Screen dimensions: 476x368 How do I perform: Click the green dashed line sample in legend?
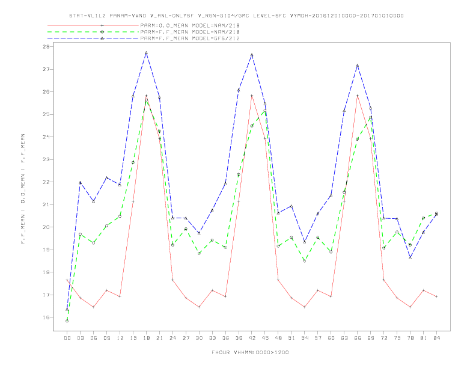coord(93,32)
